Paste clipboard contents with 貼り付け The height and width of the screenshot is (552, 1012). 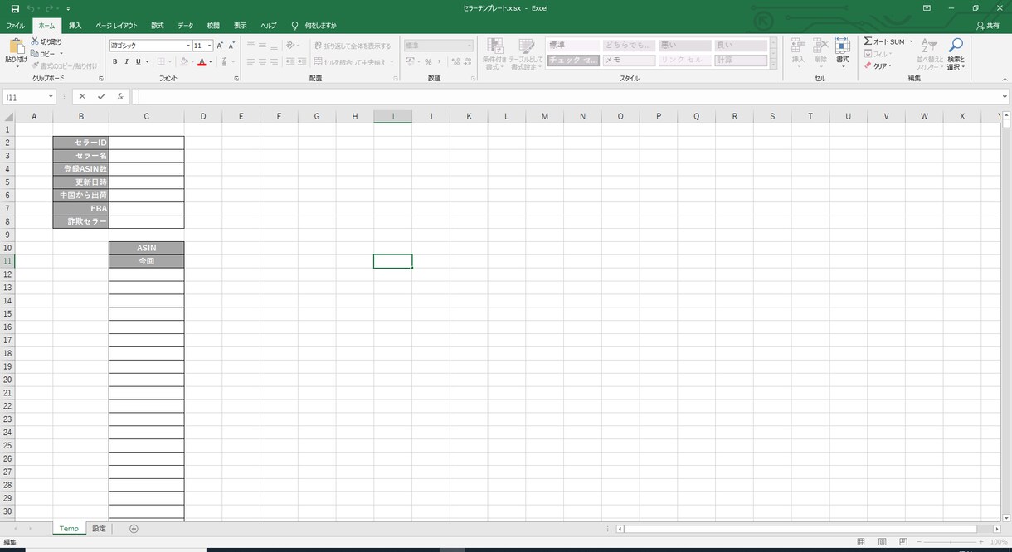point(16,52)
